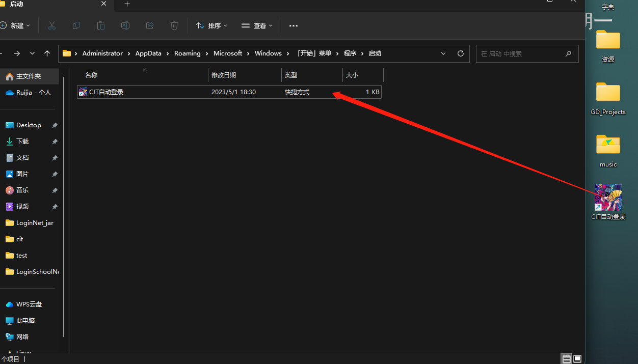This screenshot has height=364, width=638.
Task: Open address bar history dropdown chevron
Action: click(443, 53)
